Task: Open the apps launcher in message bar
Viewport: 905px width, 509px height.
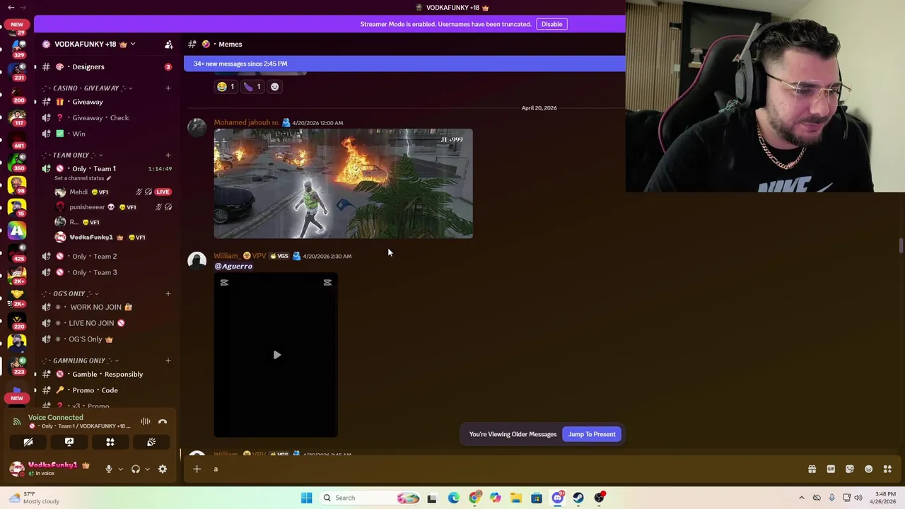Action: 887,469
